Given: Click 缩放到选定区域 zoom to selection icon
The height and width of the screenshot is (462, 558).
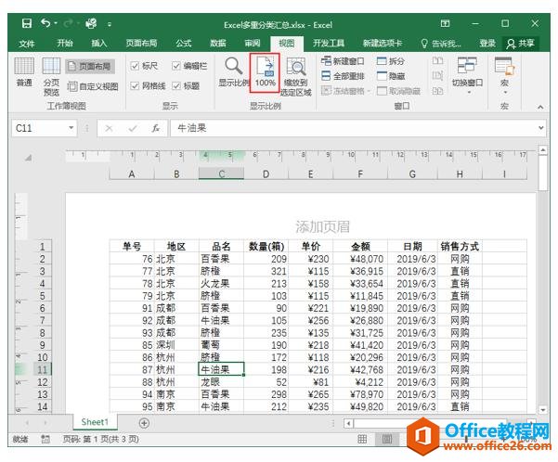Looking at the screenshot, I should [296, 76].
